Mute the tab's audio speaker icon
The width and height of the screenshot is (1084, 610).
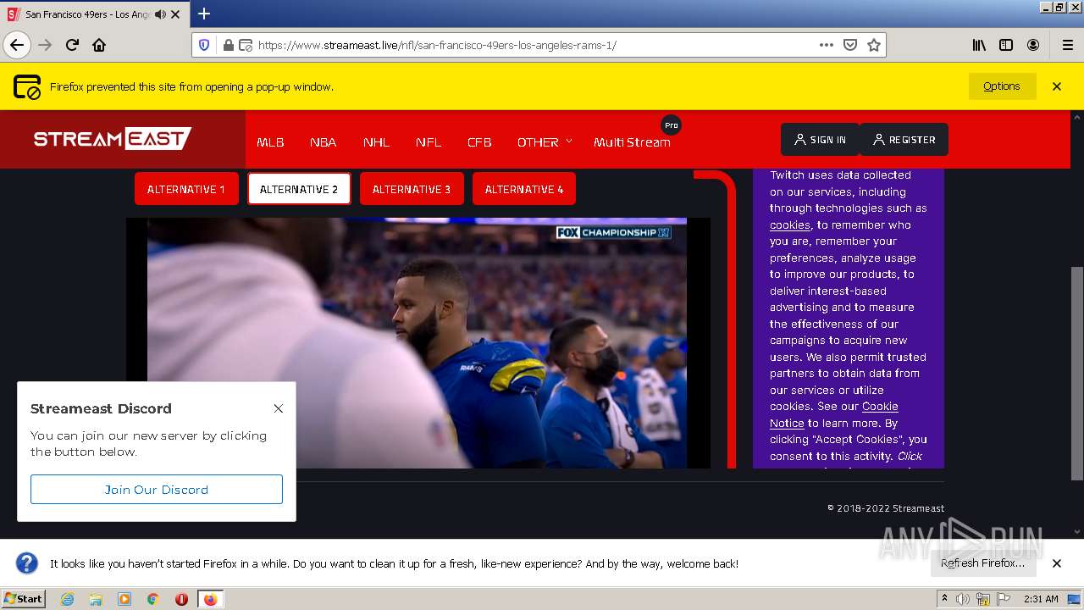(161, 14)
